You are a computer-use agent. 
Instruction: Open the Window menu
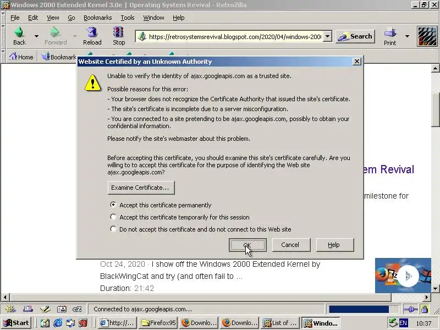click(x=153, y=18)
